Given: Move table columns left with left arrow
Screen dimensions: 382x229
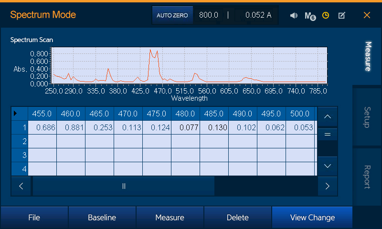Looking at the screenshot, I should click(21, 186).
